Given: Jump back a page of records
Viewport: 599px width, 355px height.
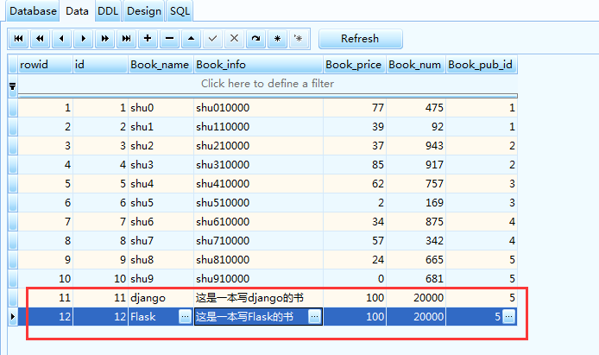Looking at the screenshot, I should point(40,39).
